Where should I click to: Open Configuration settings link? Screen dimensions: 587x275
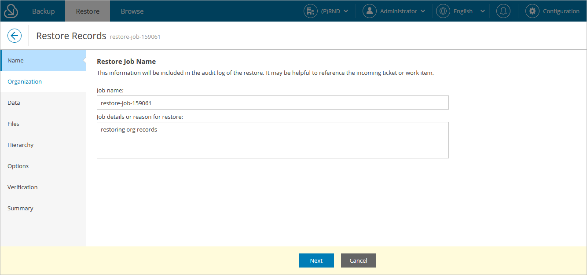(x=561, y=11)
